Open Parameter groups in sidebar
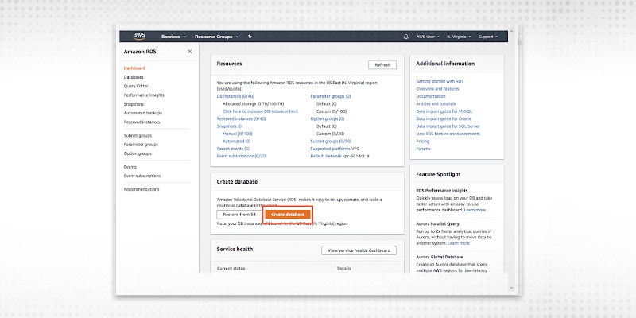The image size is (636, 318). (141, 145)
